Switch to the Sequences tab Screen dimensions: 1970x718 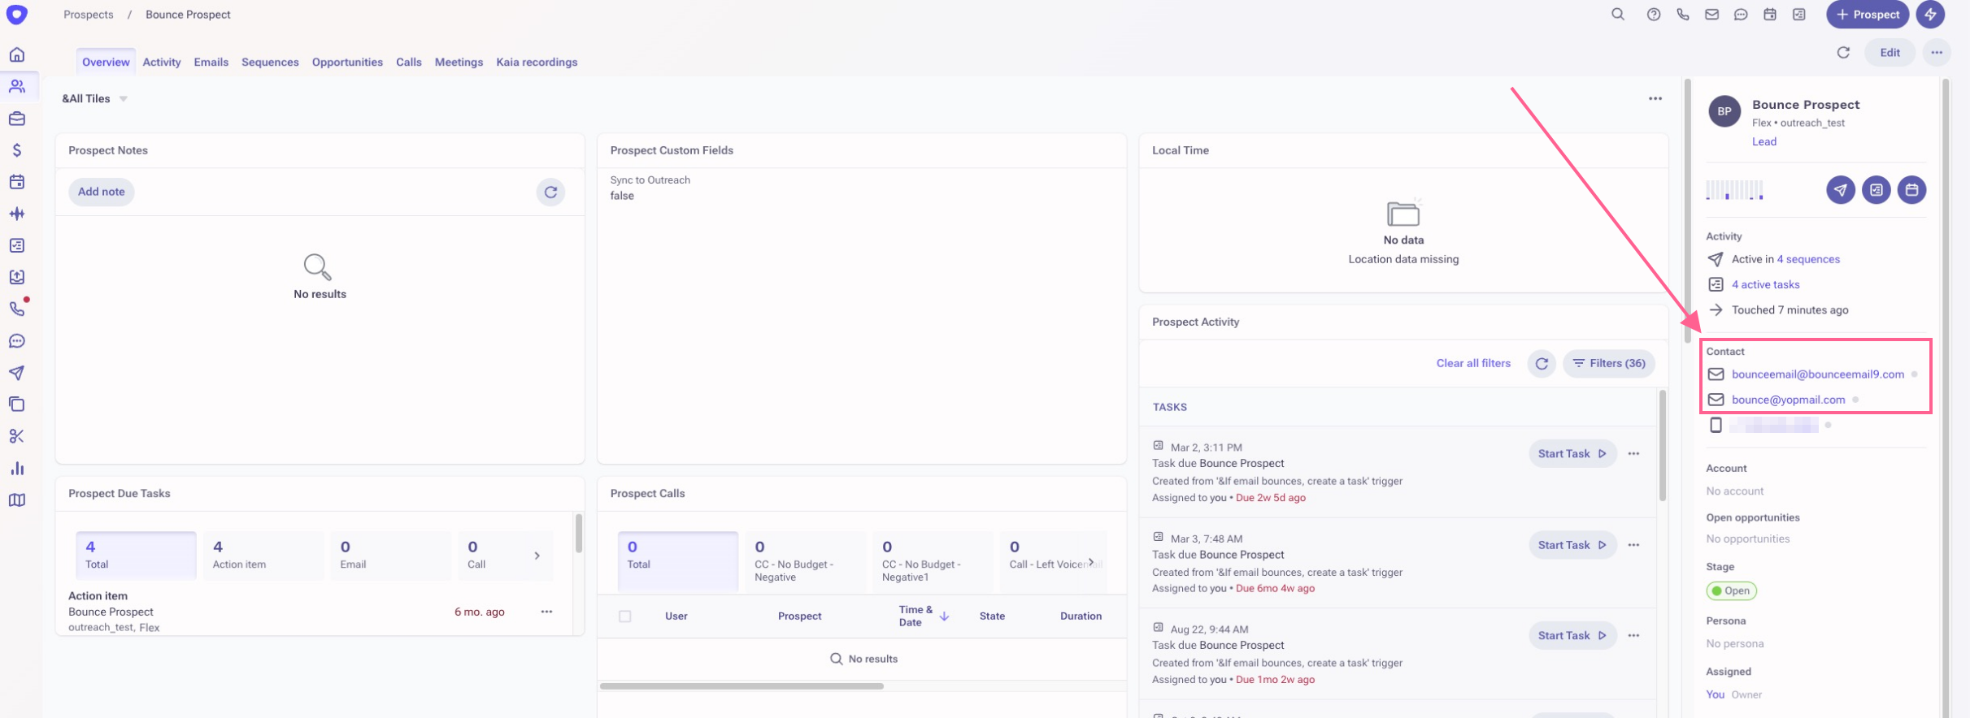270,63
